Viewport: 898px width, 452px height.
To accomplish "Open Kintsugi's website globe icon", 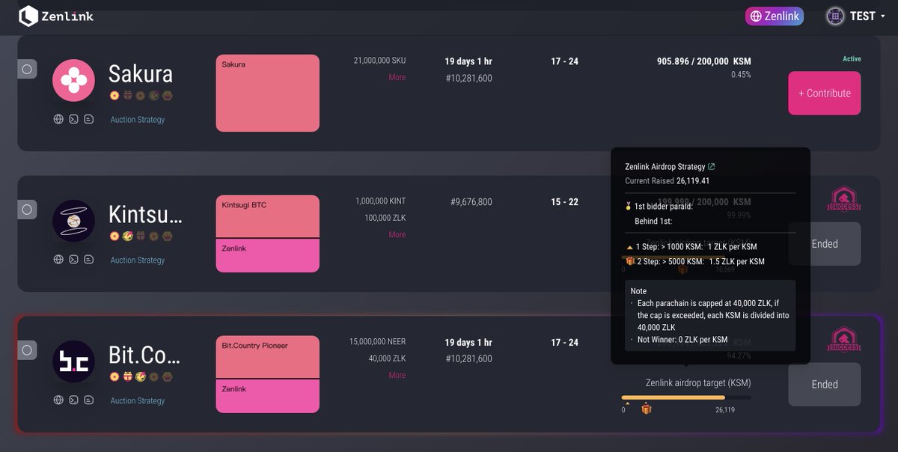I will pyautogui.click(x=58, y=260).
